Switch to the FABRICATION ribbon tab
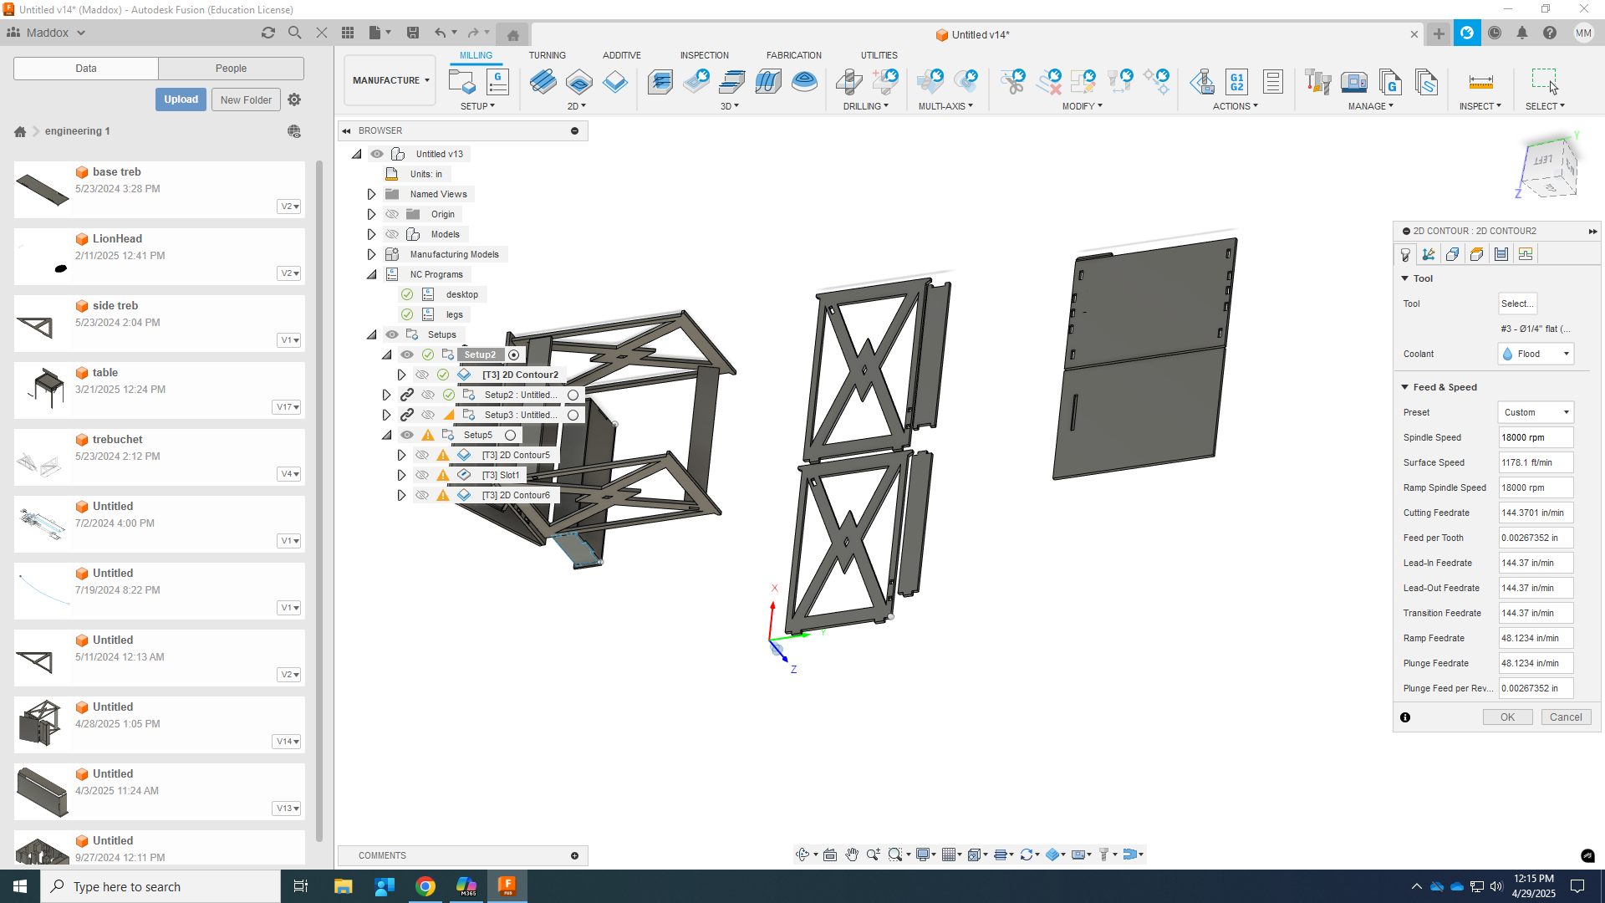Viewport: 1605px width, 903px height. (793, 55)
